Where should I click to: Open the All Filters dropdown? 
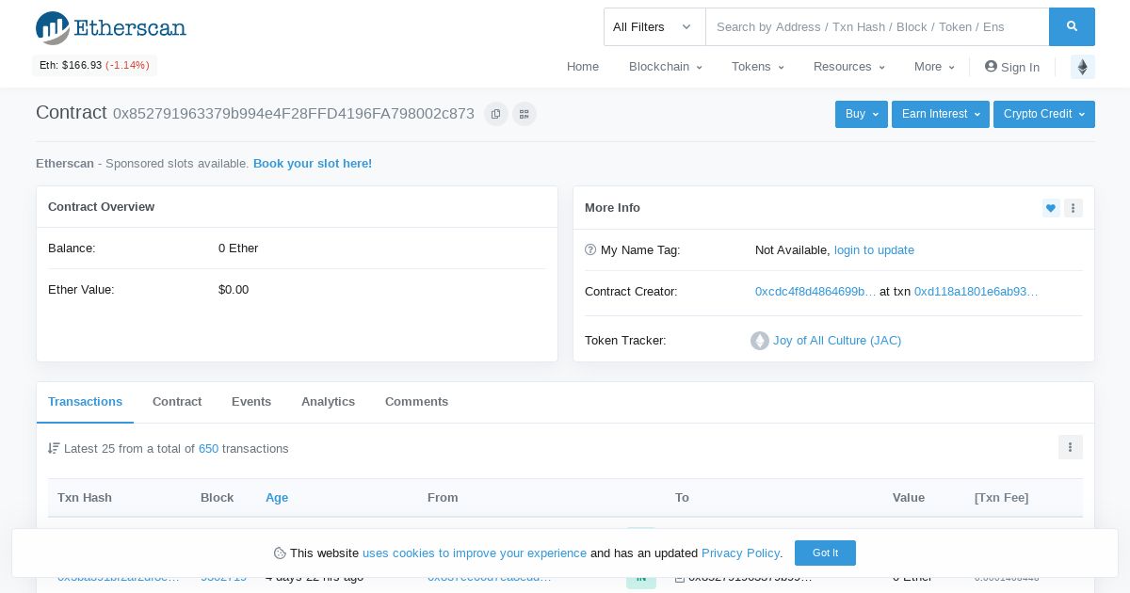click(654, 26)
